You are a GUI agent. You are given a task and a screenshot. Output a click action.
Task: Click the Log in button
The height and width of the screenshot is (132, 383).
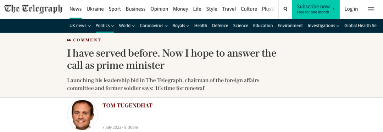click(351, 9)
